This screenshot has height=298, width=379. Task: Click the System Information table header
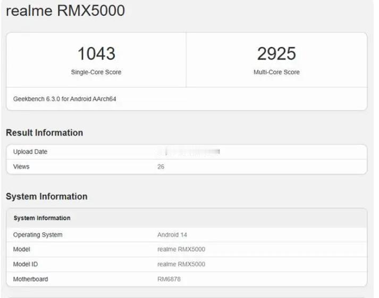pos(42,218)
